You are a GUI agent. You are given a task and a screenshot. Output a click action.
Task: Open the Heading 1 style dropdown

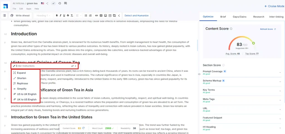point(43,16)
